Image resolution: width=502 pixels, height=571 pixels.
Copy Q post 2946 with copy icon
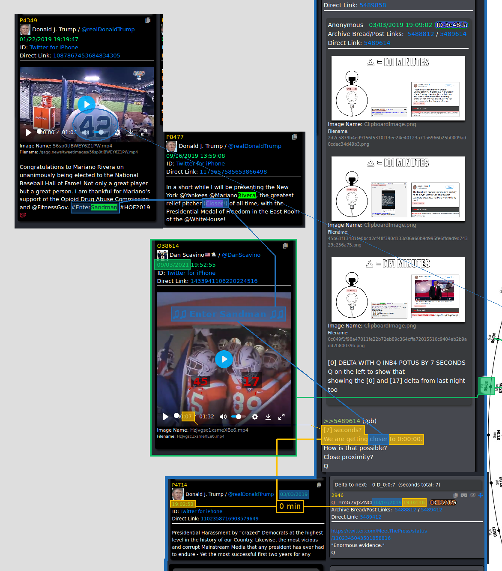(x=456, y=495)
